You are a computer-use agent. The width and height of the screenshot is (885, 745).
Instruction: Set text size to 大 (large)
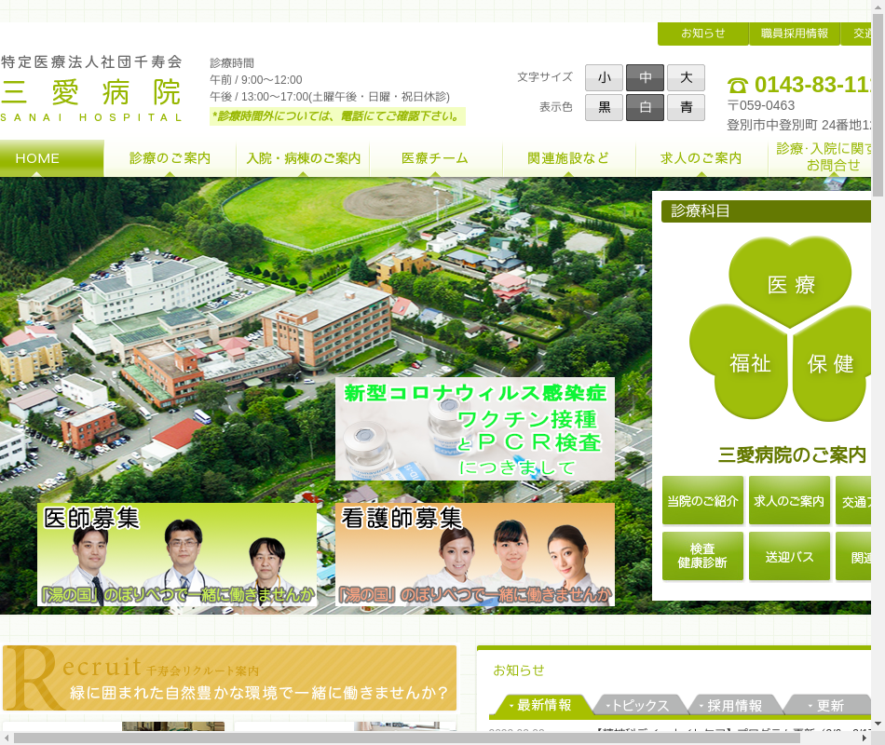click(x=686, y=77)
